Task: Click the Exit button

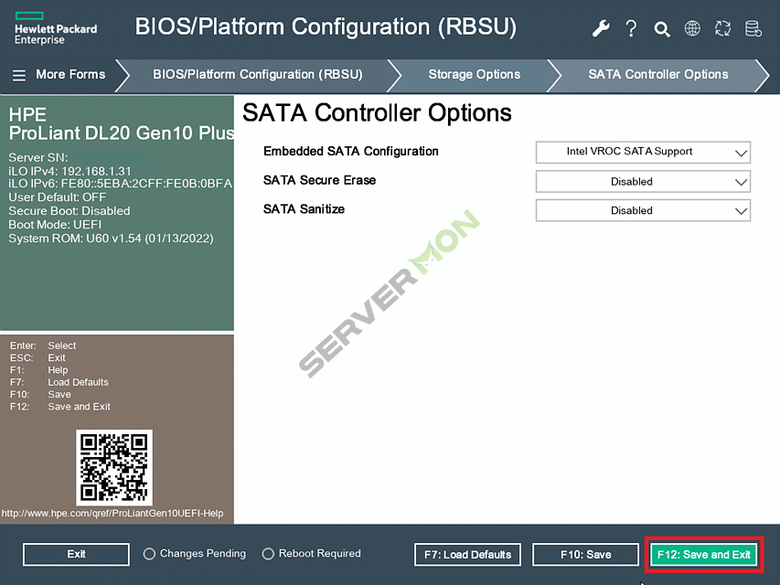Action: pyautogui.click(x=76, y=554)
